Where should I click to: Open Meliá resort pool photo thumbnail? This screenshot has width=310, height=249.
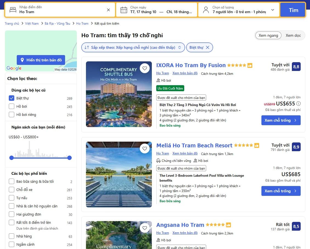point(119,174)
